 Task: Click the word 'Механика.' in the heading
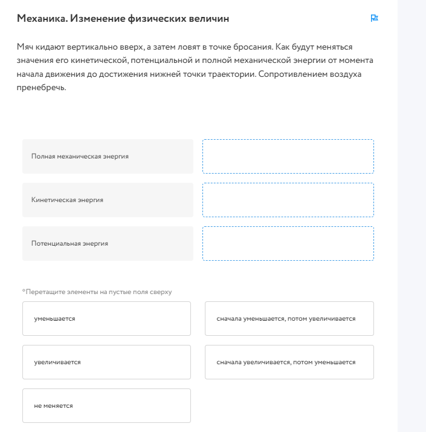42,19
